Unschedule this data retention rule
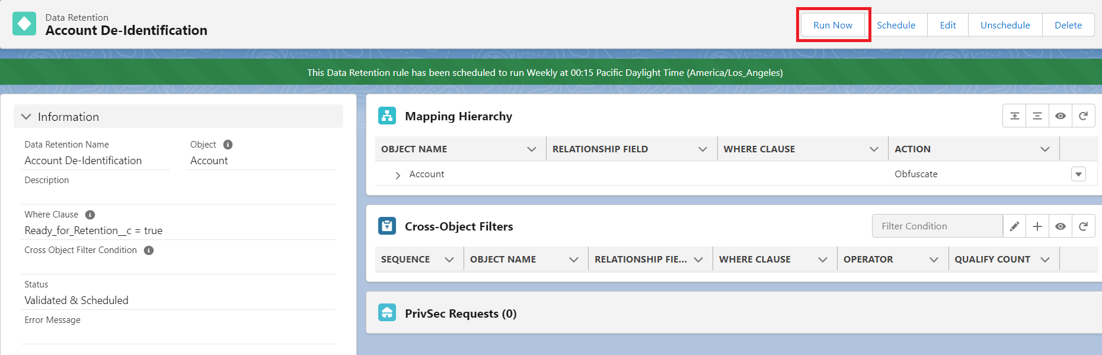 click(1005, 25)
